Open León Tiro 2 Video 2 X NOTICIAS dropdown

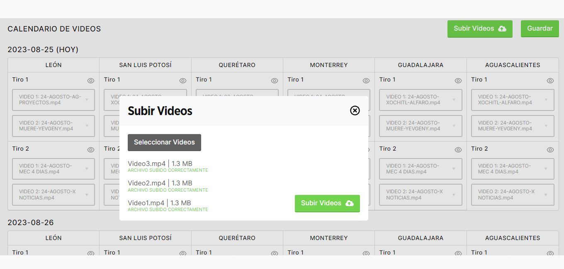pyautogui.click(x=53, y=195)
